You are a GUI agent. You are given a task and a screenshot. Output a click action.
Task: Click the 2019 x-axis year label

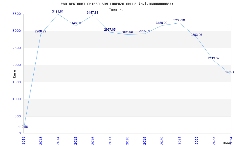[144, 140]
